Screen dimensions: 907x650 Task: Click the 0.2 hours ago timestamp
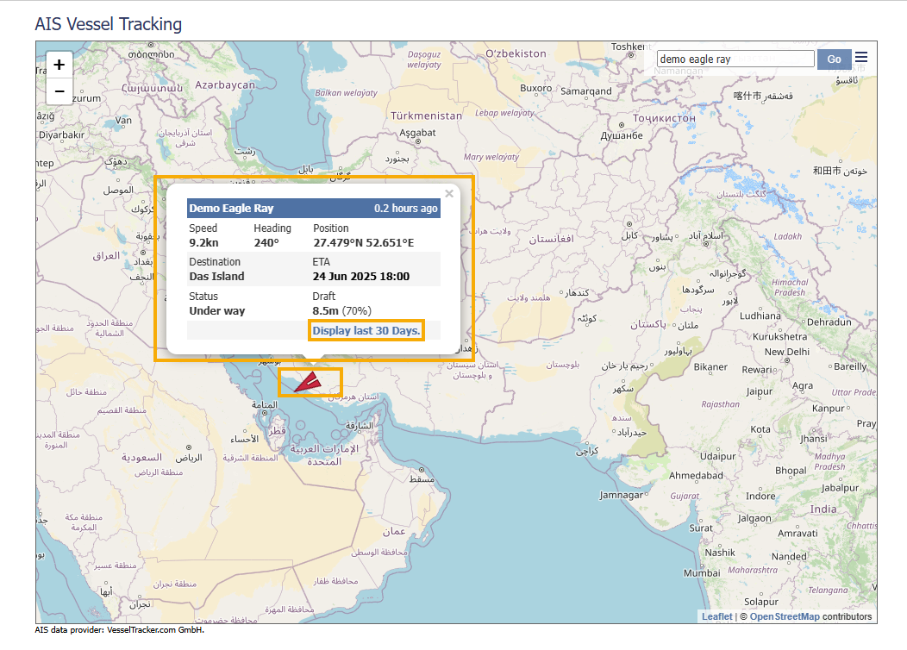click(x=405, y=209)
